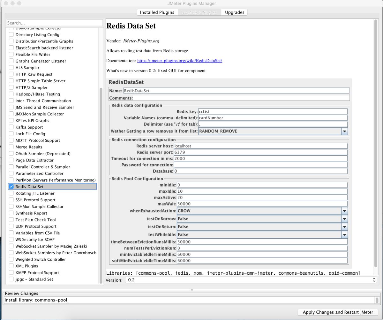Screen dimensions: 383x320
Task: Tick the XML Plugins checkbox
Action: (11, 266)
